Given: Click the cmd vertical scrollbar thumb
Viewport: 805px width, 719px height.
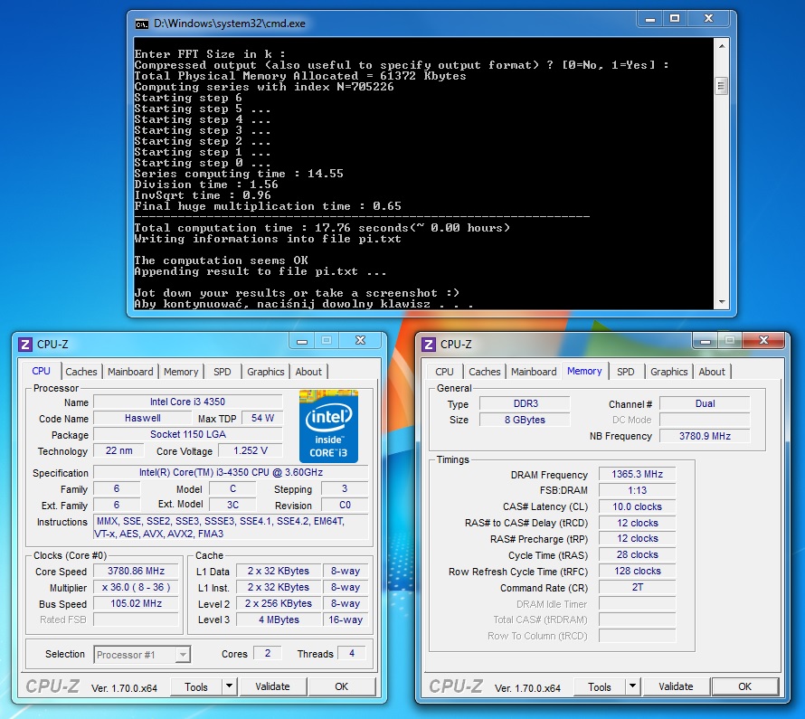Looking at the screenshot, I should pos(721,86).
